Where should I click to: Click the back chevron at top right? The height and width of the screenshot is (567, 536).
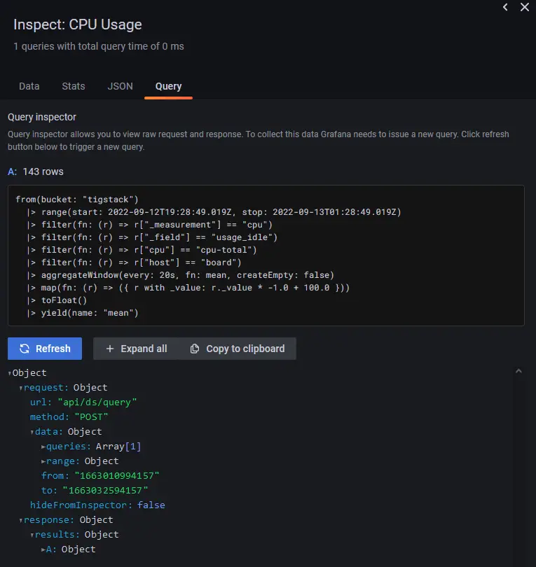pyautogui.click(x=505, y=7)
